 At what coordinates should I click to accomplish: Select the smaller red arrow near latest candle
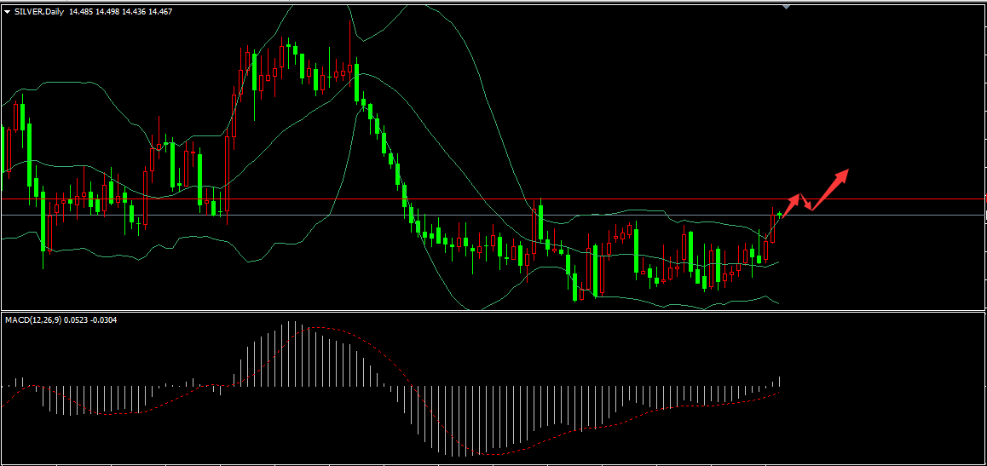tap(792, 203)
